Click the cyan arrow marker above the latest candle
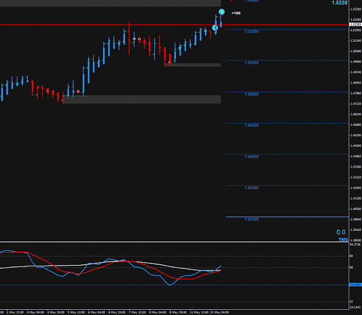This screenshot has height=315, width=362. [x=222, y=12]
